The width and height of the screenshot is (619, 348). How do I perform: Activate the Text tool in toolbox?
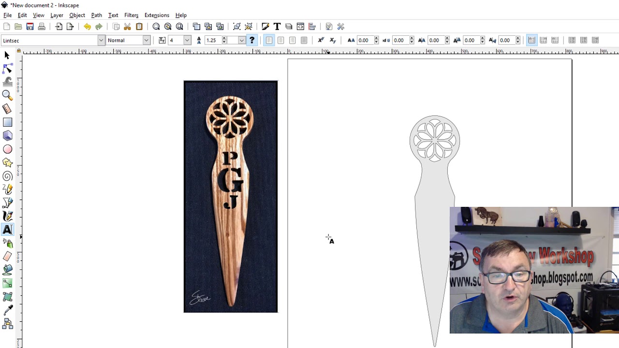[x=7, y=230]
